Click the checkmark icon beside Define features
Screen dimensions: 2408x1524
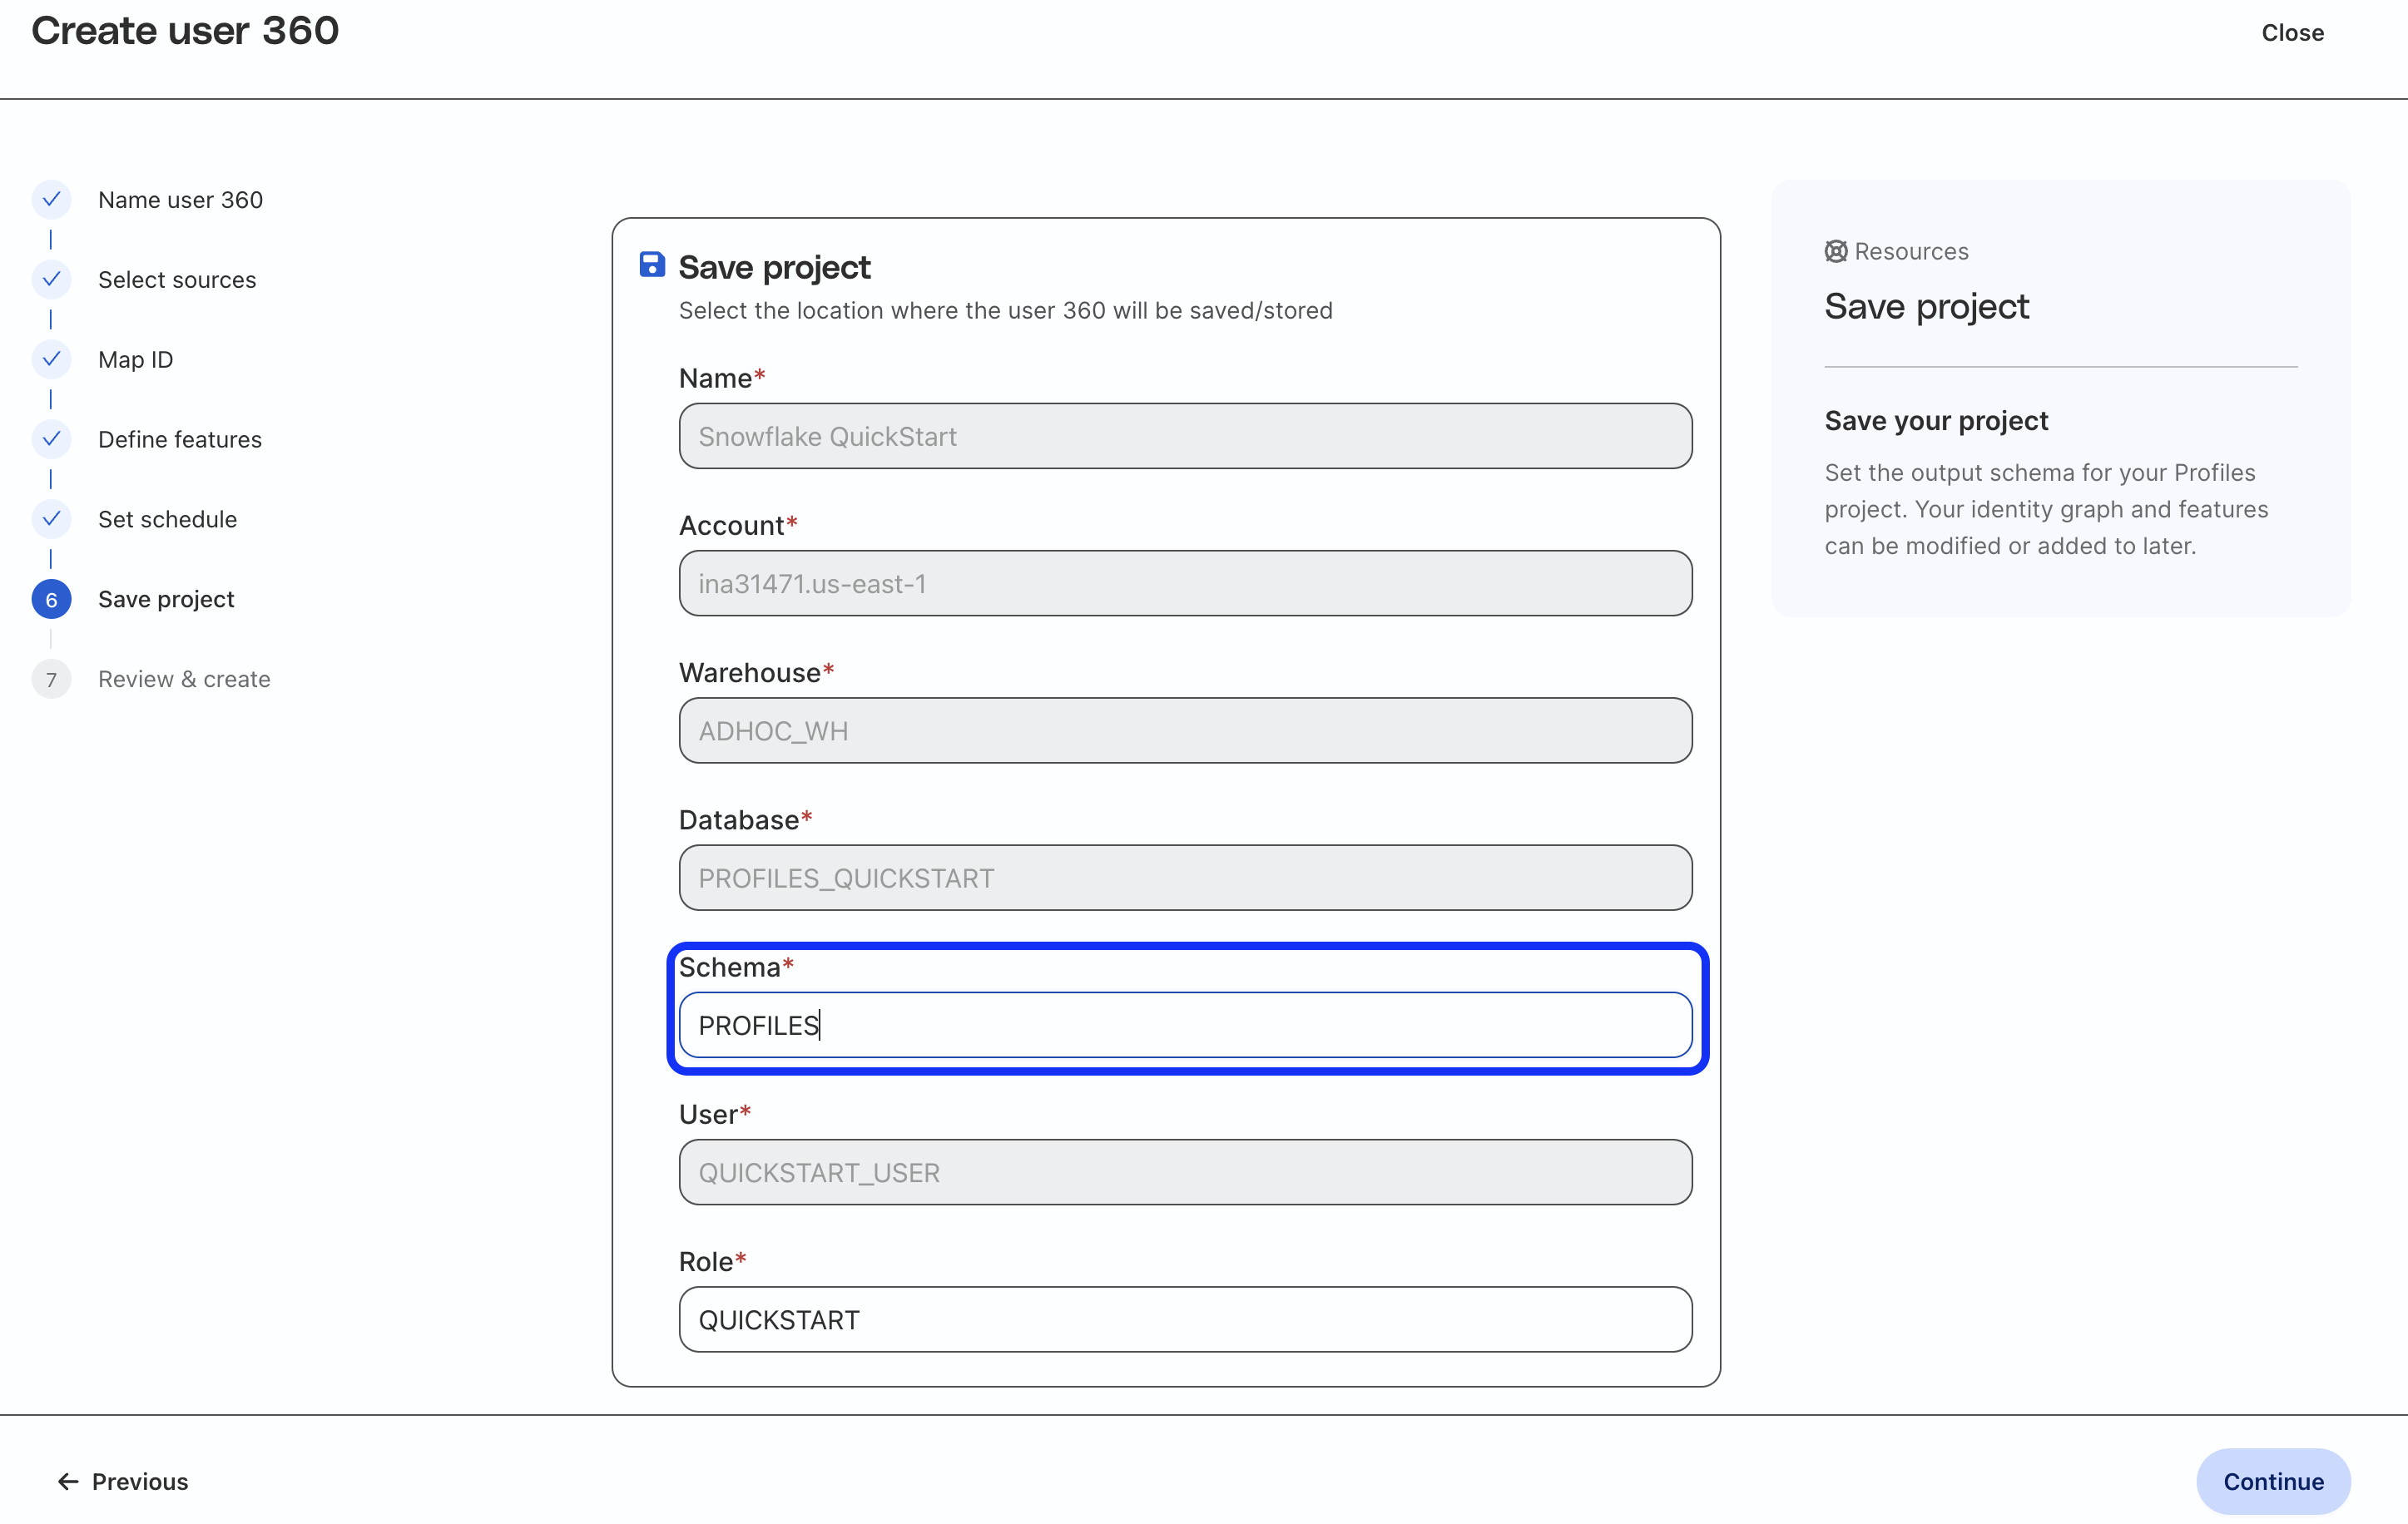pyautogui.click(x=51, y=440)
